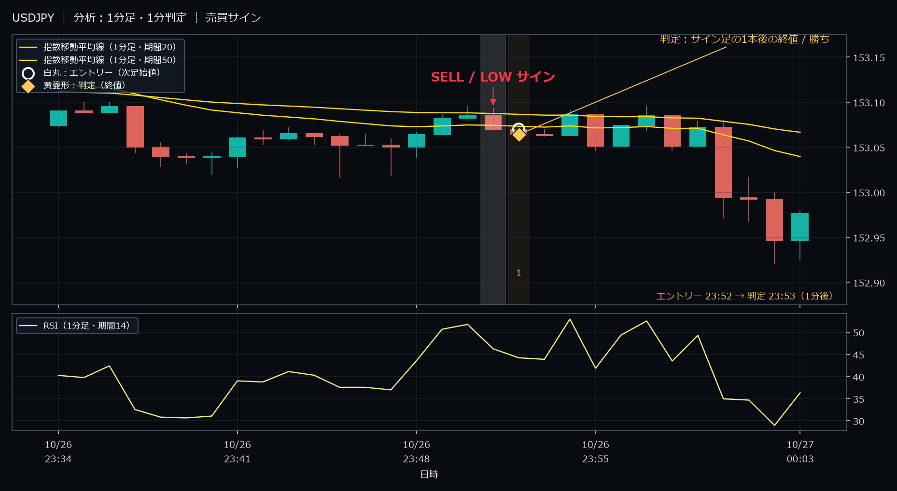Click the 152.90 price axis label
The width and height of the screenshot is (897, 491).
point(869,283)
